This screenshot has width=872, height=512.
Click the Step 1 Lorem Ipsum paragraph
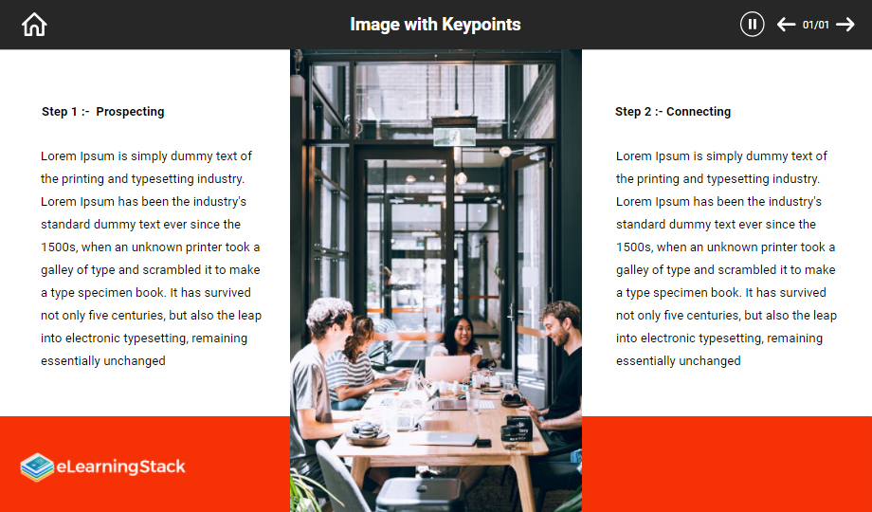coord(151,258)
